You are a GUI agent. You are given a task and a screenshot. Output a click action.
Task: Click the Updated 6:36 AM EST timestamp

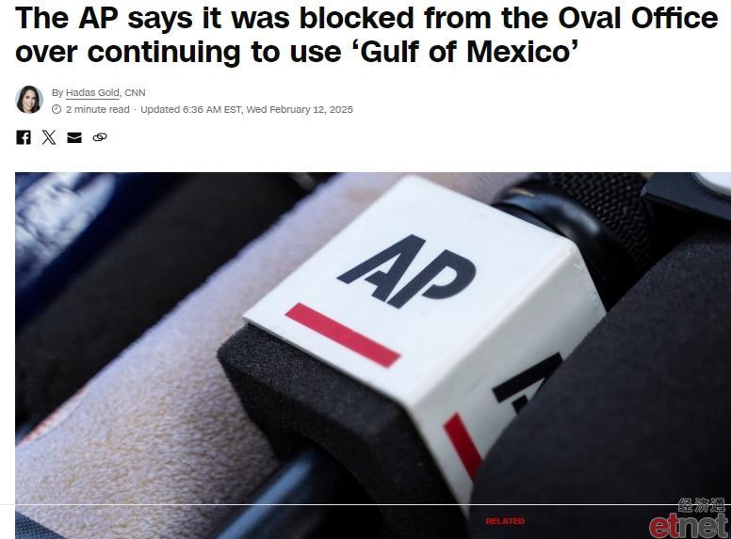coord(247,109)
